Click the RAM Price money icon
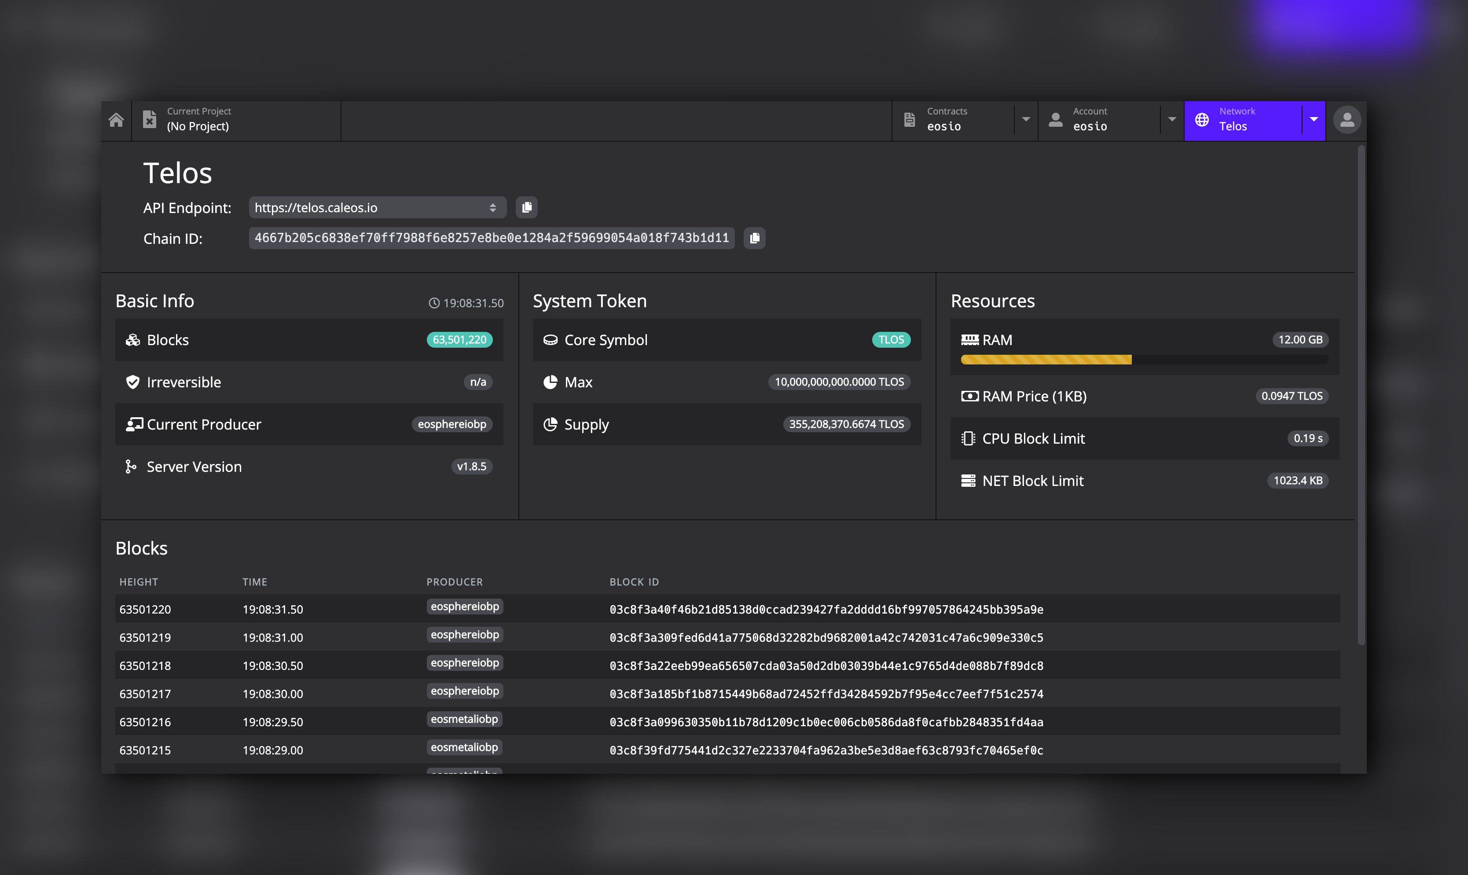This screenshot has width=1468, height=875. click(x=969, y=396)
